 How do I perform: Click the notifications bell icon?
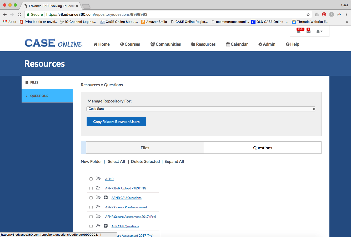pos(299,31)
